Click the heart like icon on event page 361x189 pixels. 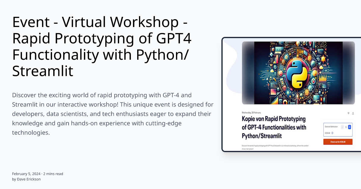pos(348,113)
